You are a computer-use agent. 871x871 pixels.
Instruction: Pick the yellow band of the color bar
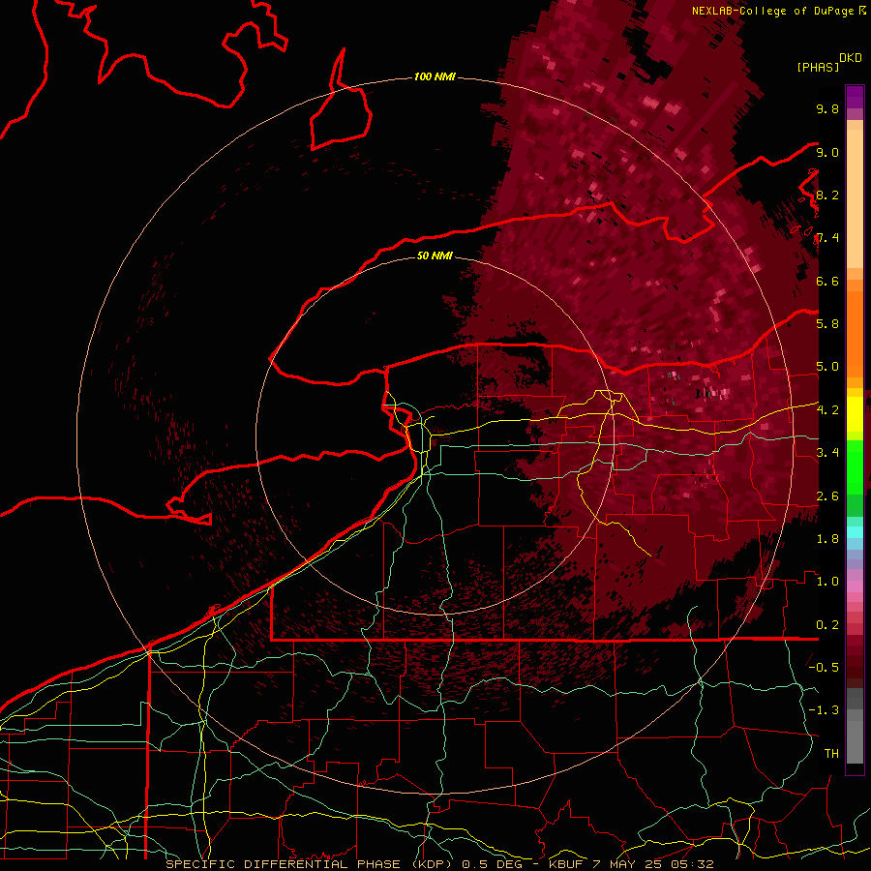(855, 414)
